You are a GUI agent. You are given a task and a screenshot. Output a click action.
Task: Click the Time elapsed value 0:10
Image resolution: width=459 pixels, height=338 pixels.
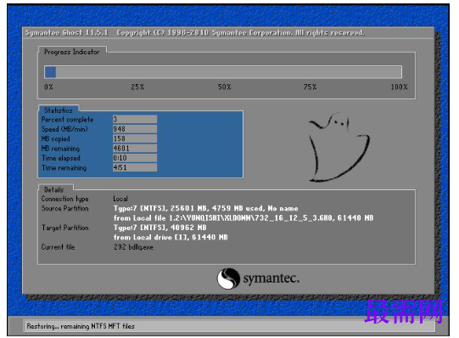135,158
